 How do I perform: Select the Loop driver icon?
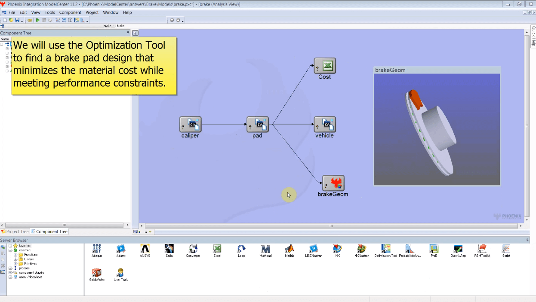point(241,249)
